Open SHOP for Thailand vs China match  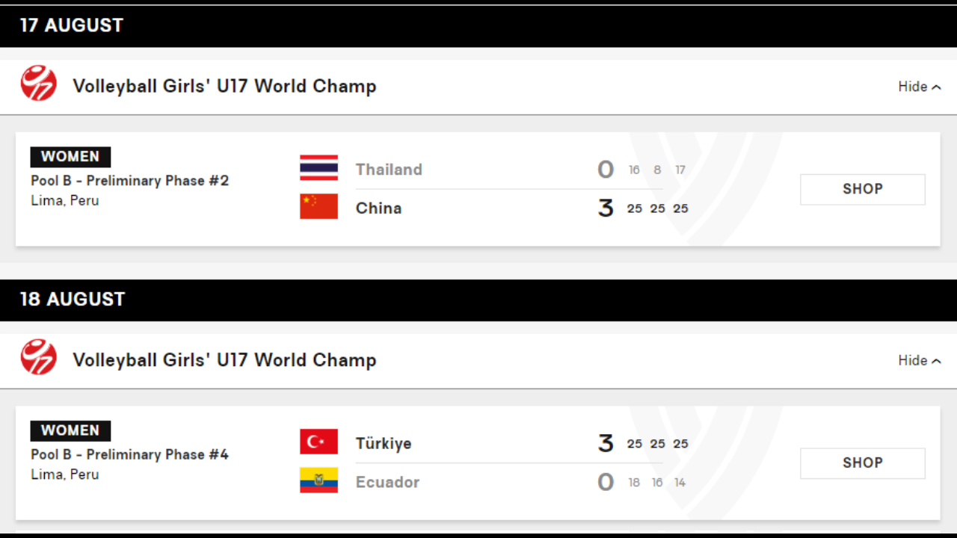[x=863, y=189]
